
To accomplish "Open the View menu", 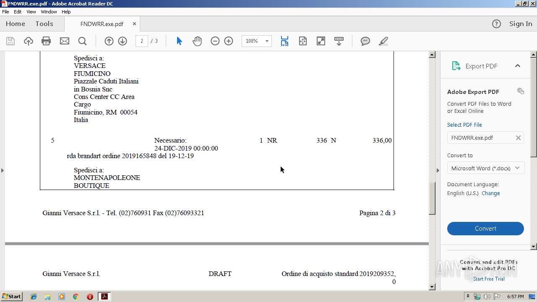I will click(x=31, y=12).
